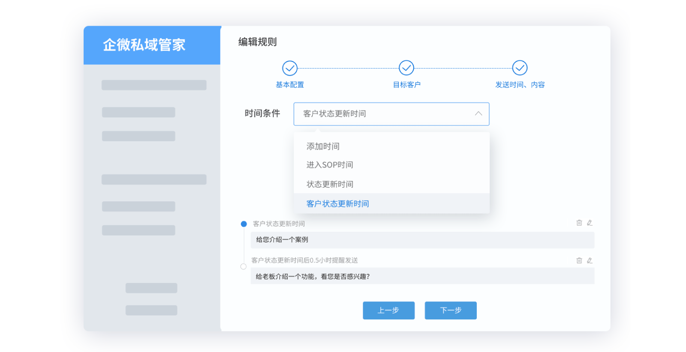Screen dimensions: 686x352
Task: Click the 企微私域管家 header logo
Action: coord(144,45)
